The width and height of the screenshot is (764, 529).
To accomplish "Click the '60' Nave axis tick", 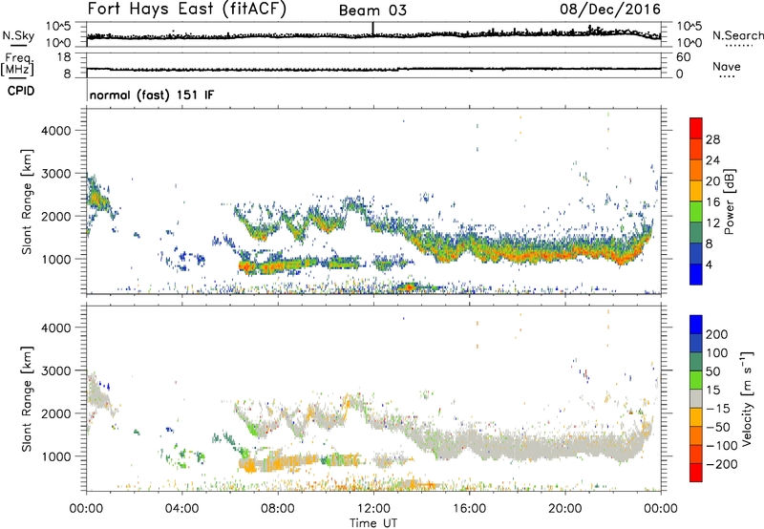I will coord(683,57).
